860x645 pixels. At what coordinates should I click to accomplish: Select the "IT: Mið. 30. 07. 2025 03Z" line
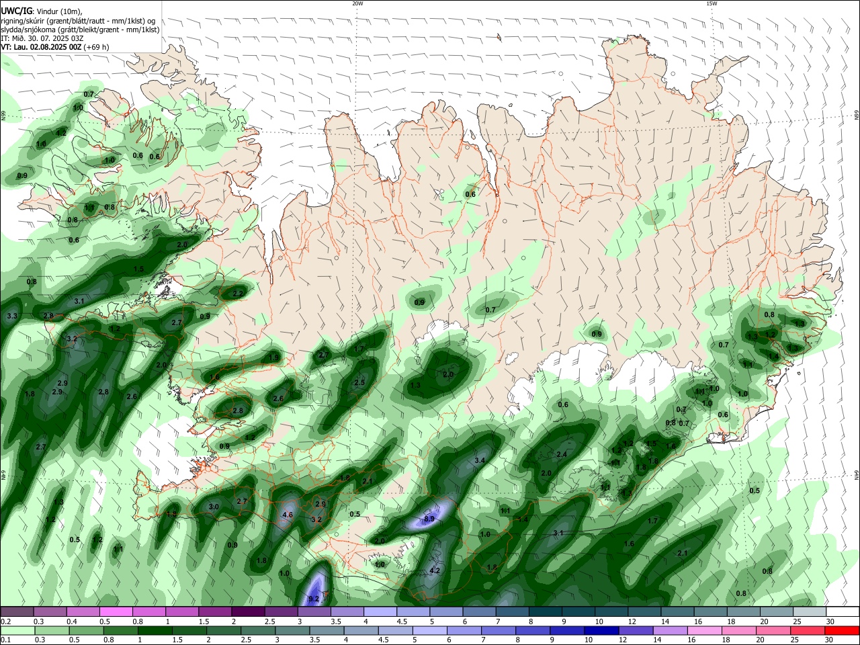coord(42,38)
